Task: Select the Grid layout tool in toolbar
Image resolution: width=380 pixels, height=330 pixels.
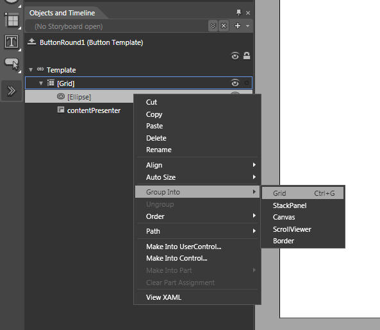Action: tap(12, 20)
